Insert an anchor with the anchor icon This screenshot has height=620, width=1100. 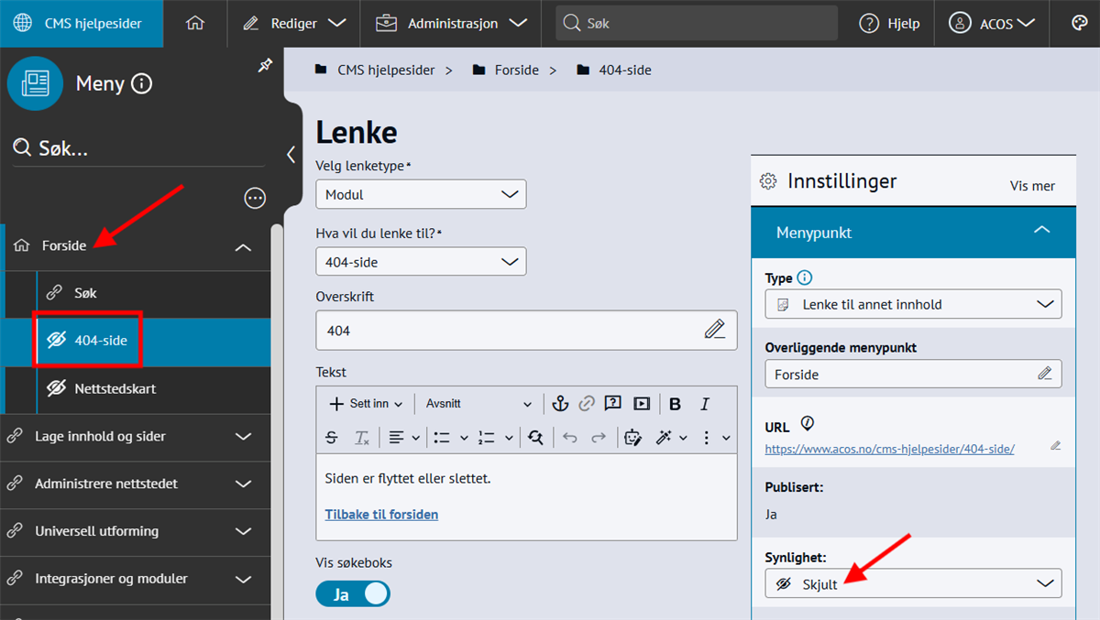(558, 404)
